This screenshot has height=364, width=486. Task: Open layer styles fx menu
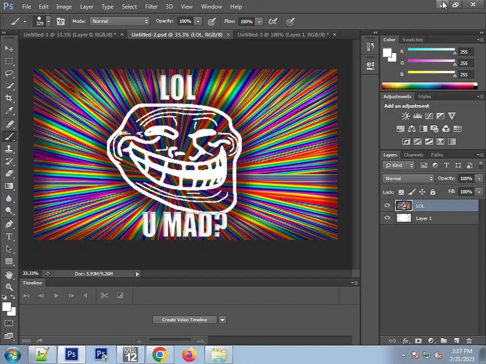pos(405,341)
